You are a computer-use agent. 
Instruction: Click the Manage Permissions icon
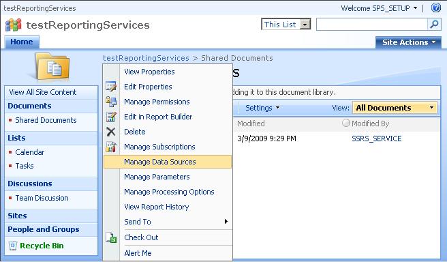(111, 101)
